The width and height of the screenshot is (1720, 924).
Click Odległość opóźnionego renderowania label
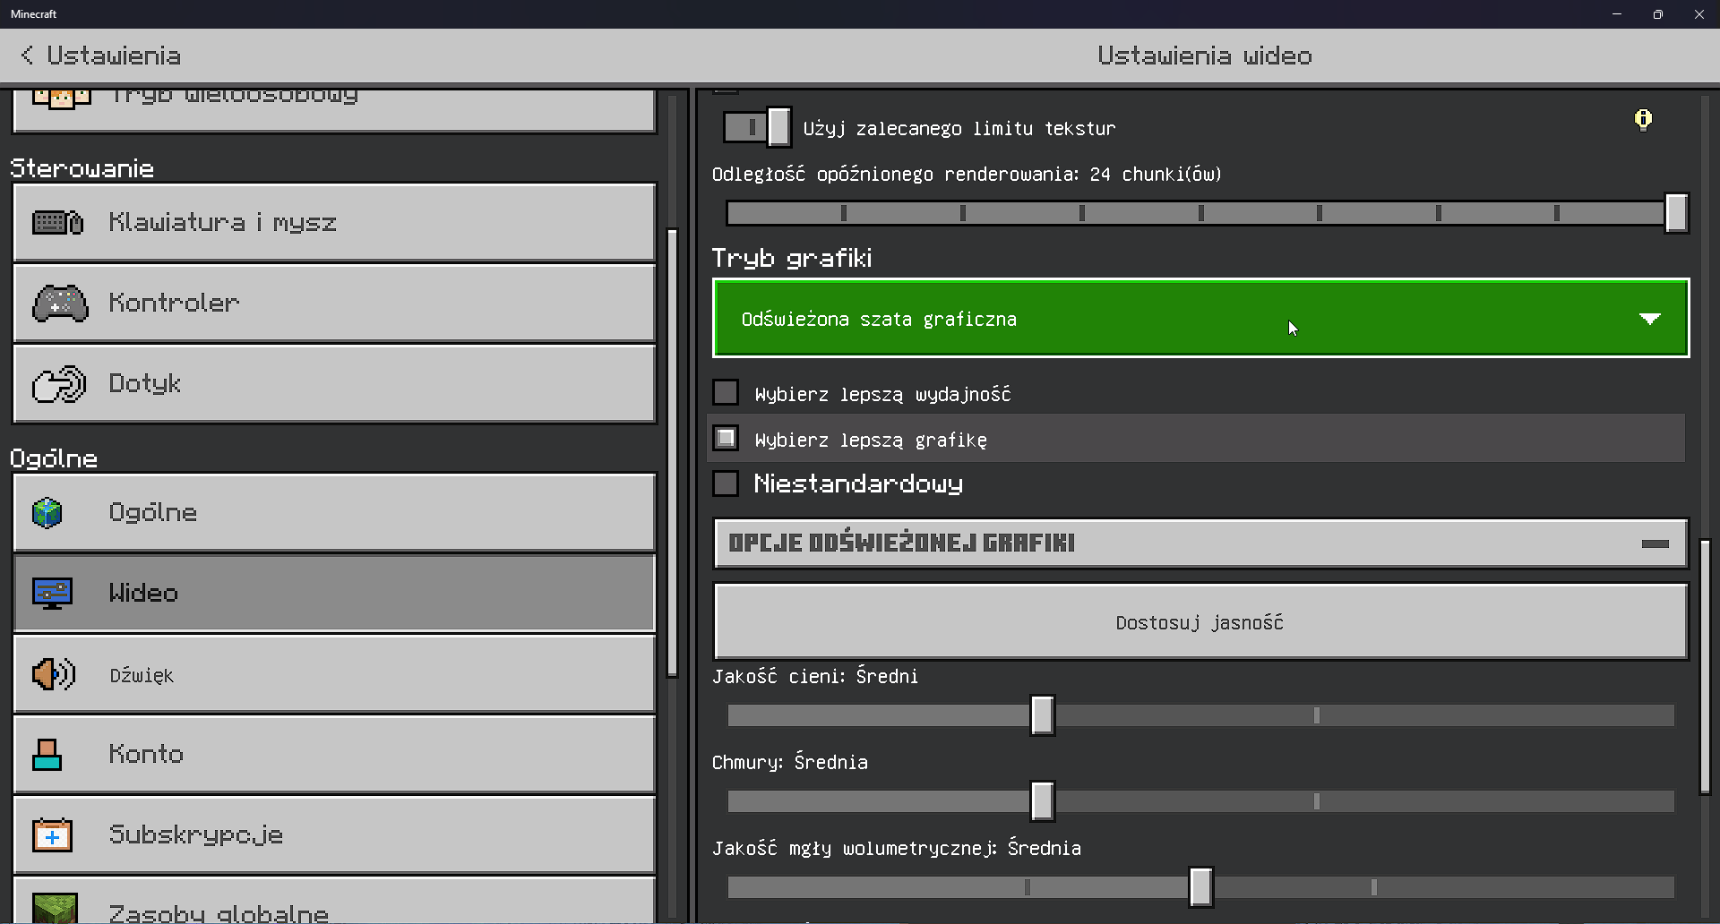(x=967, y=175)
